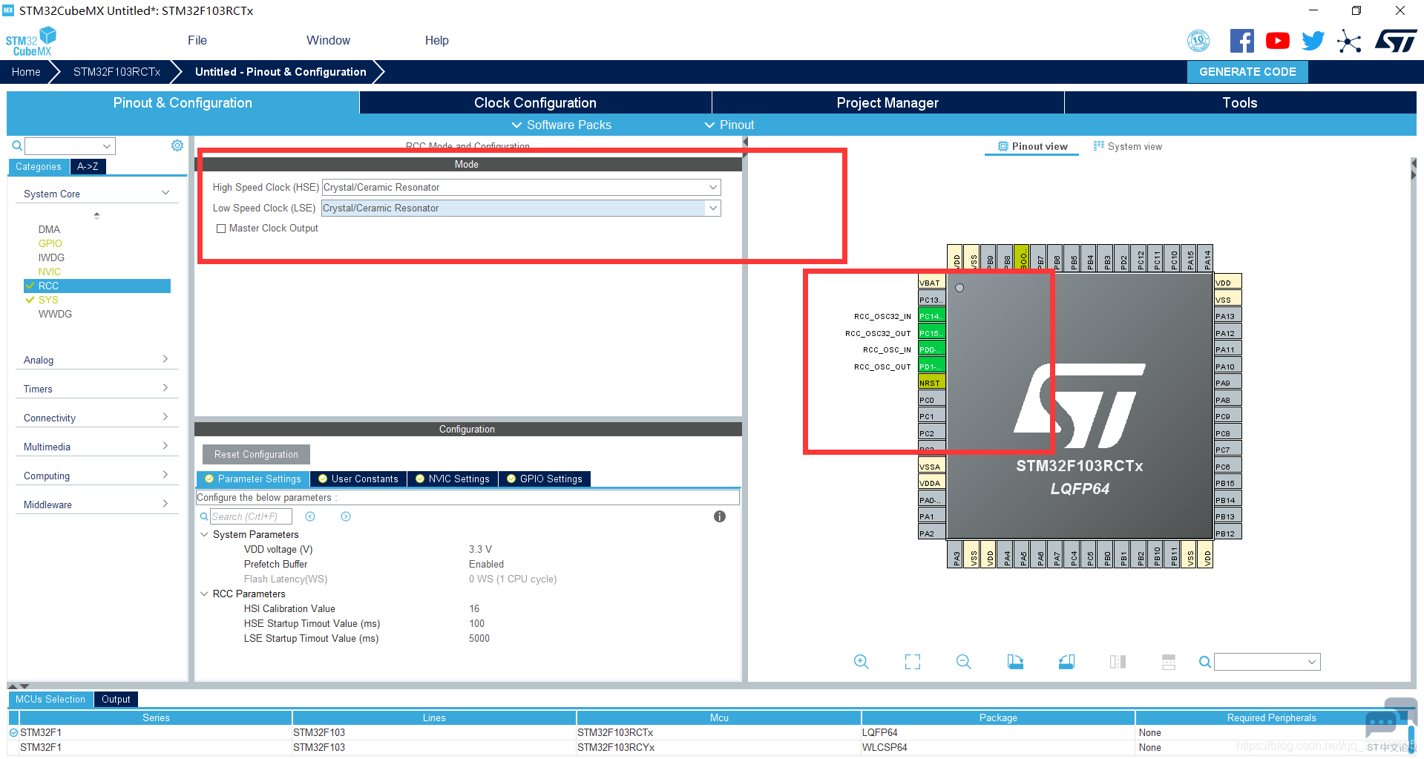This screenshot has width=1424, height=759.
Task: Open the Window menu
Action: [328, 40]
